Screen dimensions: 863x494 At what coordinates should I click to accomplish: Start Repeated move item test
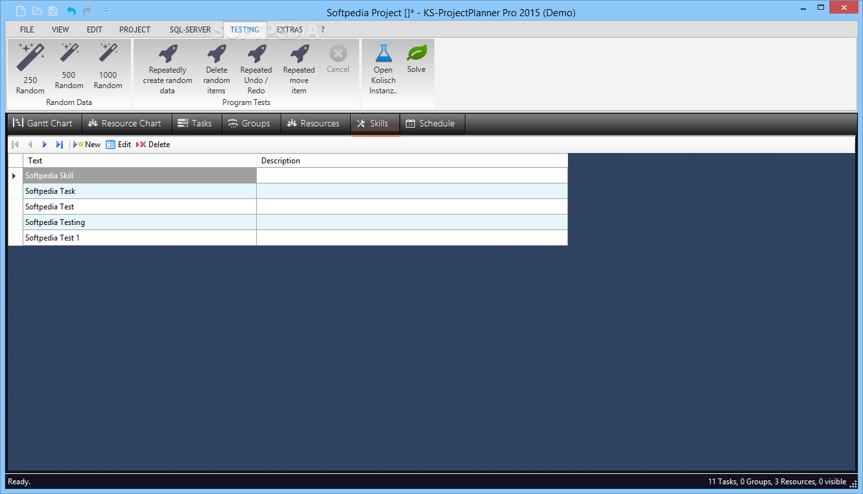[x=299, y=69]
